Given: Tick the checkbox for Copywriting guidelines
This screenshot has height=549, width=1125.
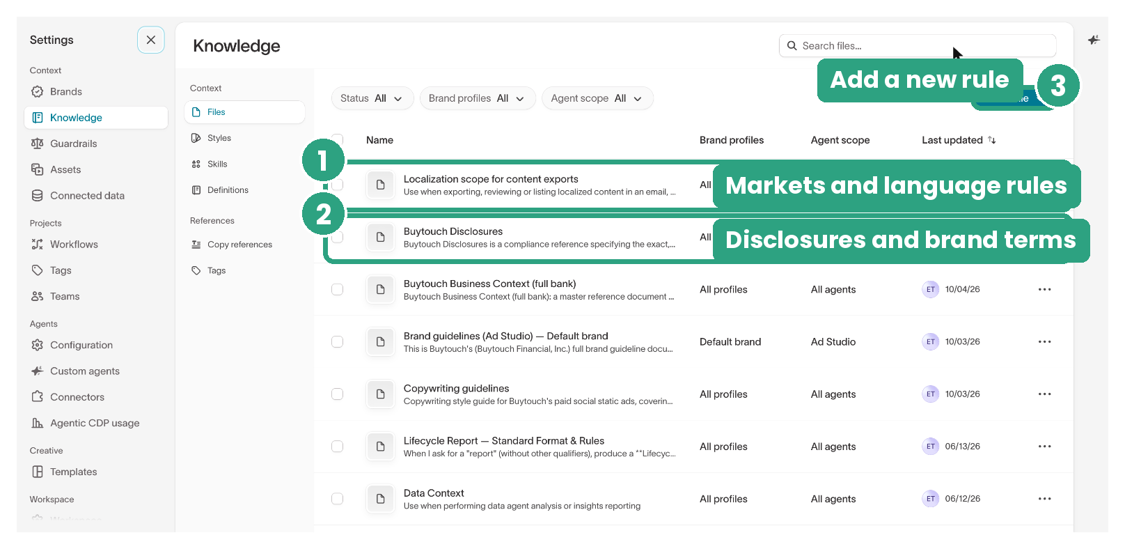Looking at the screenshot, I should pos(338,394).
